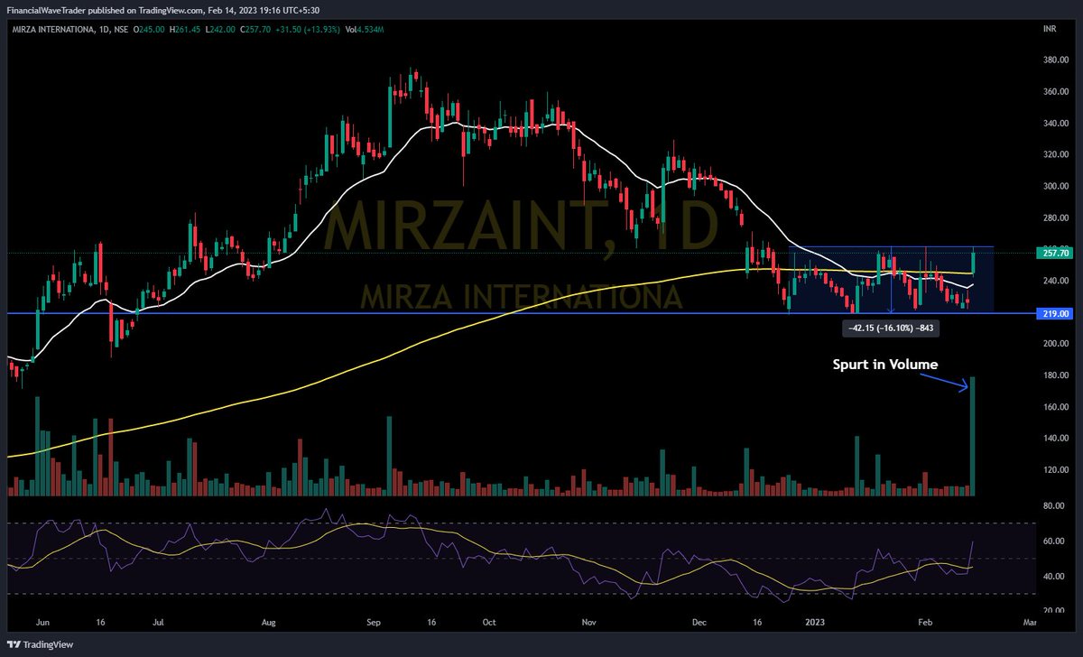Click the Dec time axis label
Screen dimensions: 1083x657
(698, 622)
